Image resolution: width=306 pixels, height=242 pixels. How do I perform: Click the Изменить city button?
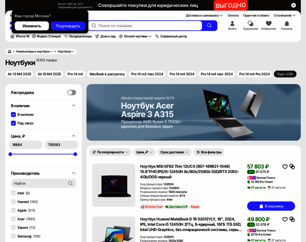[x=32, y=26]
